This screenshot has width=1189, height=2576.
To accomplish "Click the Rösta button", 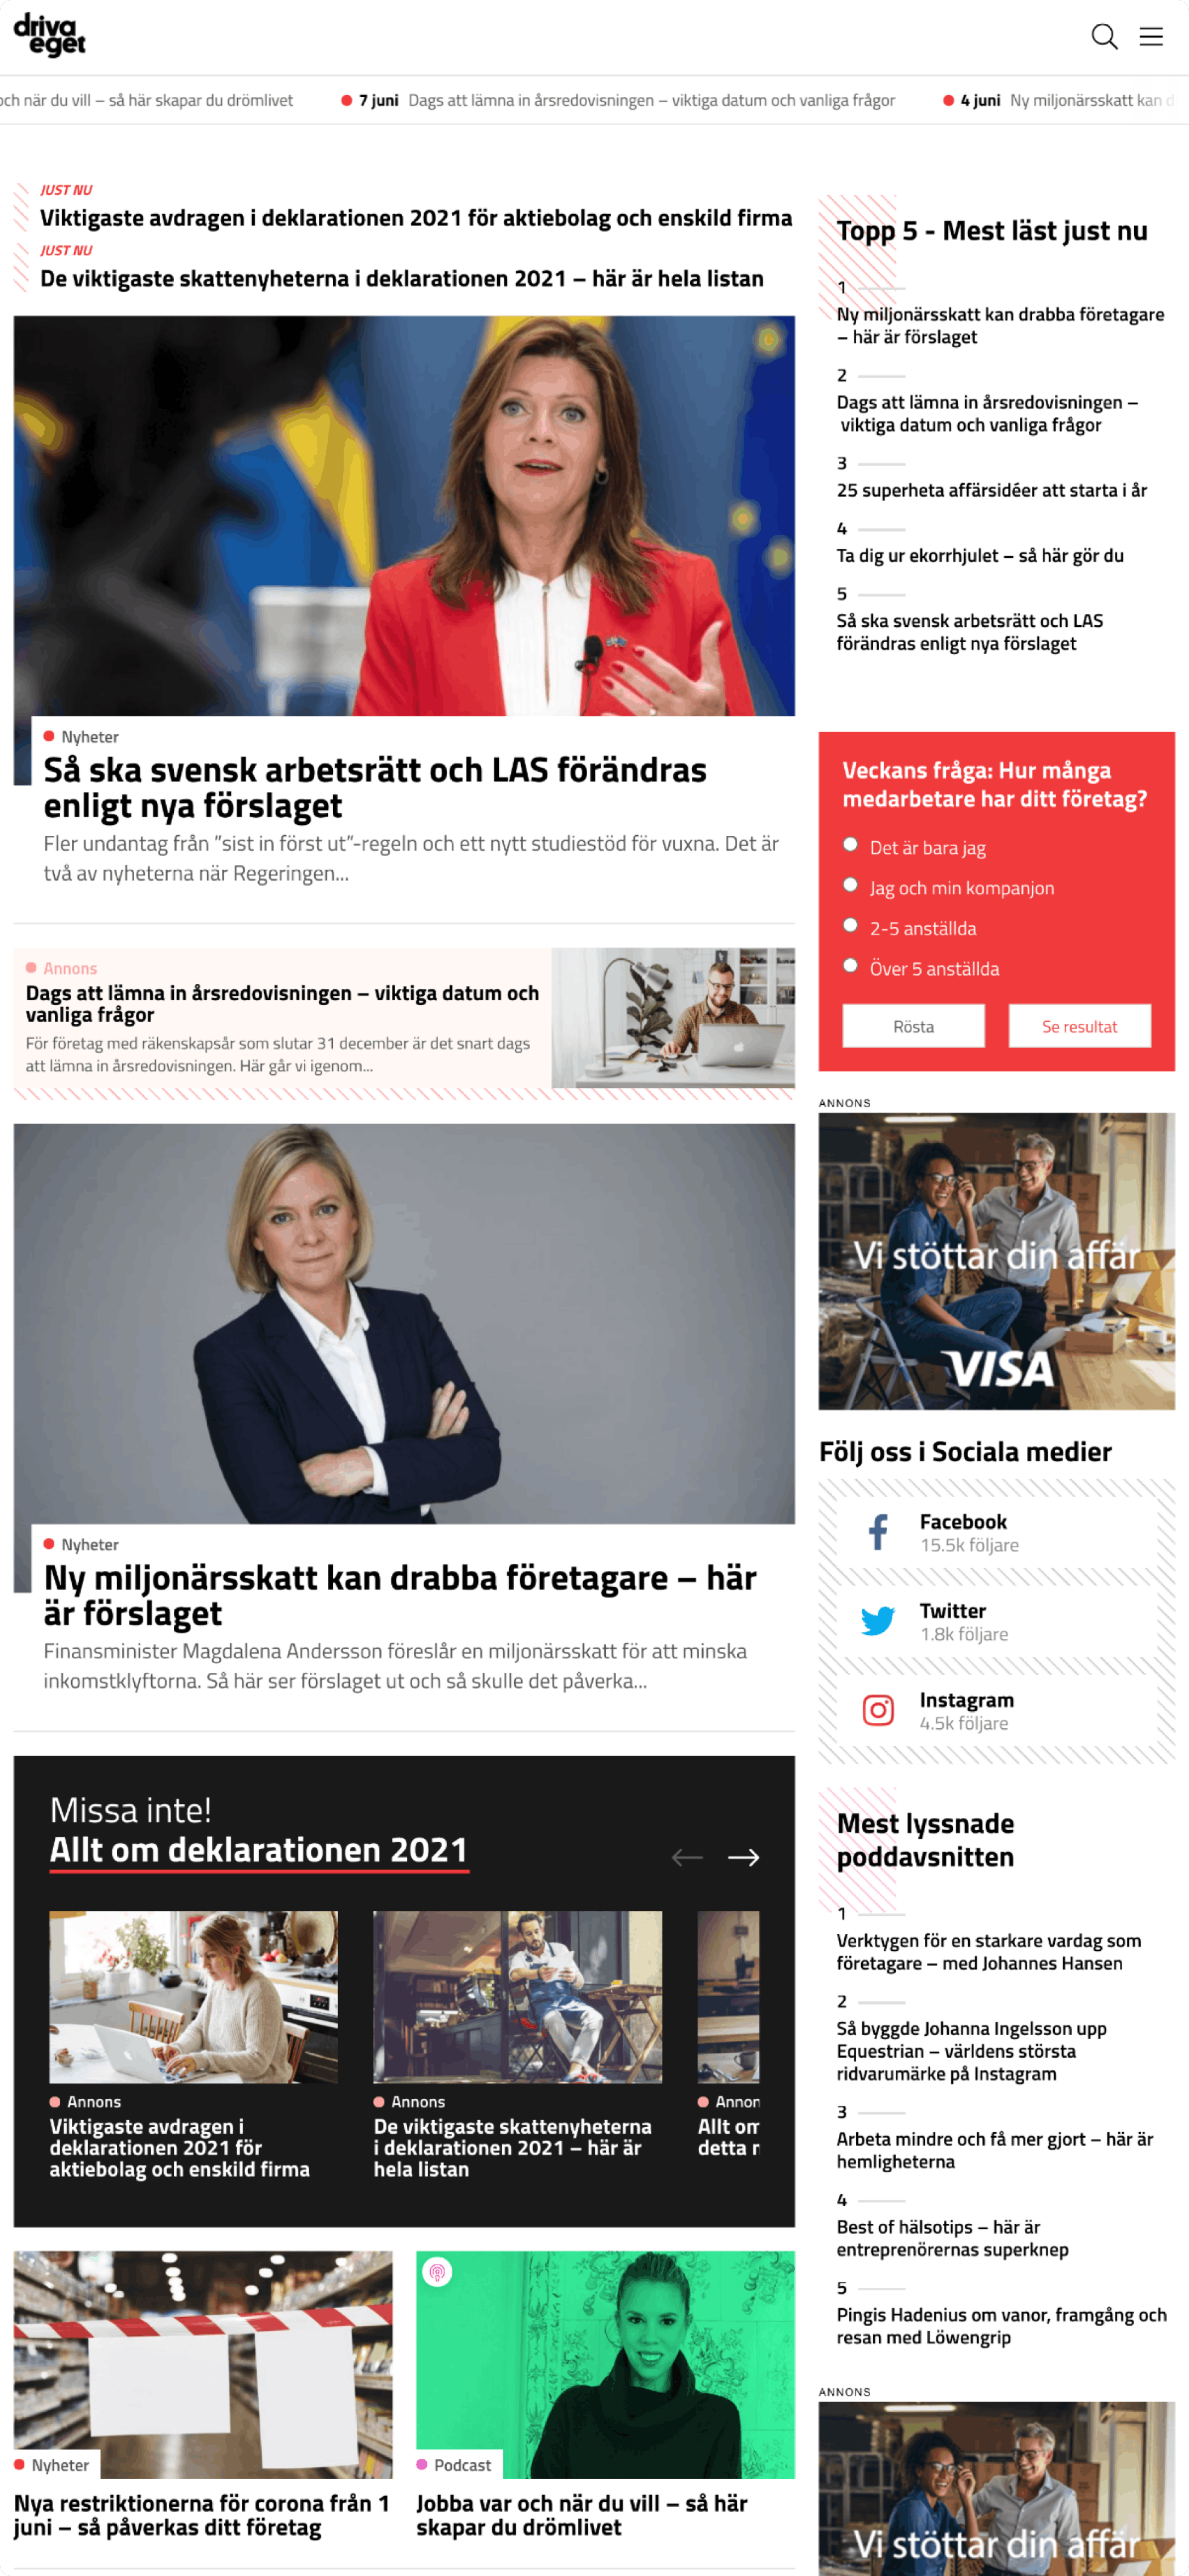I will coord(913,1026).
